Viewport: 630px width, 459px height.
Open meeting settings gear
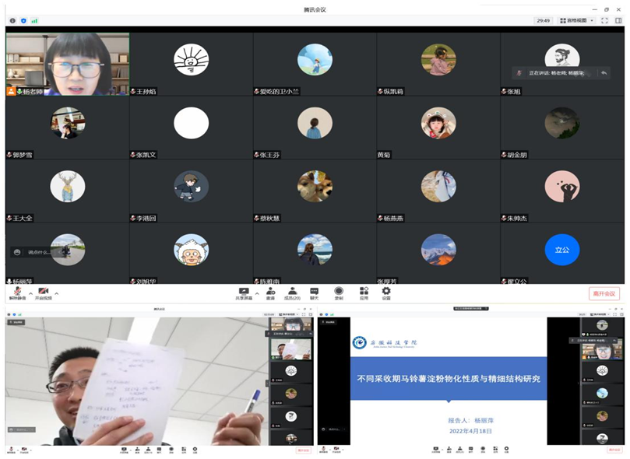386,291
